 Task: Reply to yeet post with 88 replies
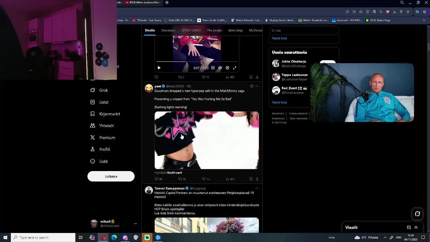click(x=158, y=179)
